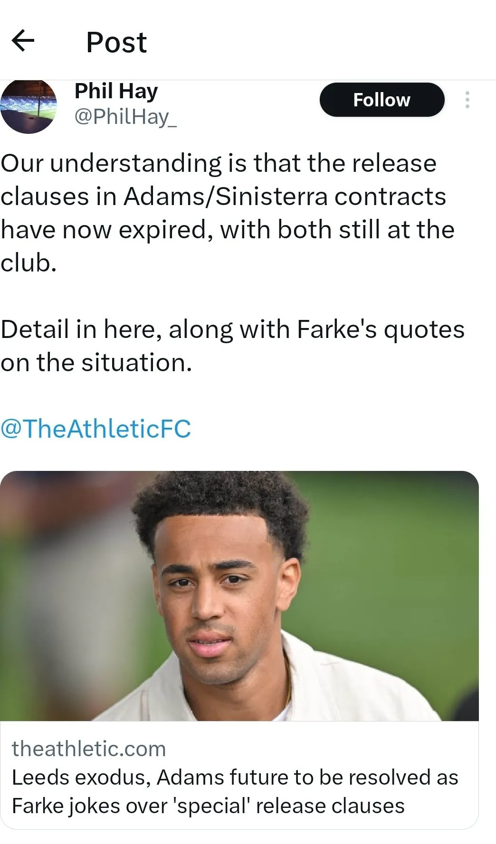Image resolution: width=496 pixels, height=844 pixels.
Task: Click the 'Farke jokes over special' headline line
Action: (x=208, y=806)
